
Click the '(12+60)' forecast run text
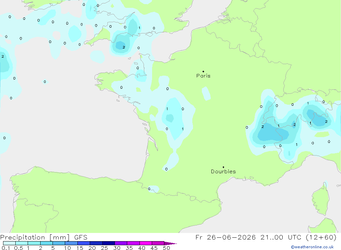click(321, 237)
